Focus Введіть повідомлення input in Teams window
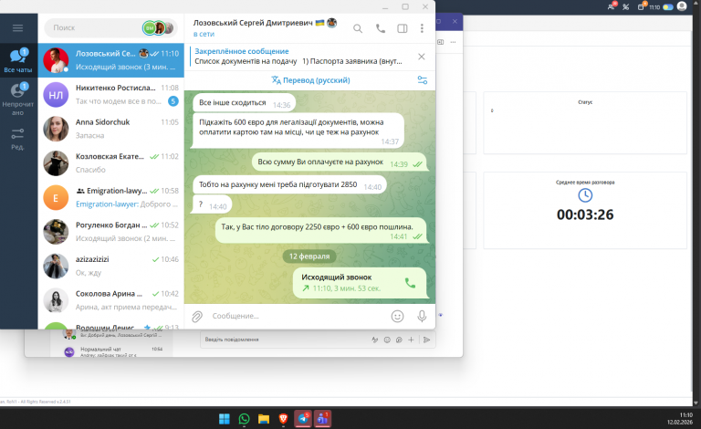The height and width of the screenshot is (429, 701). coord(286,340)
